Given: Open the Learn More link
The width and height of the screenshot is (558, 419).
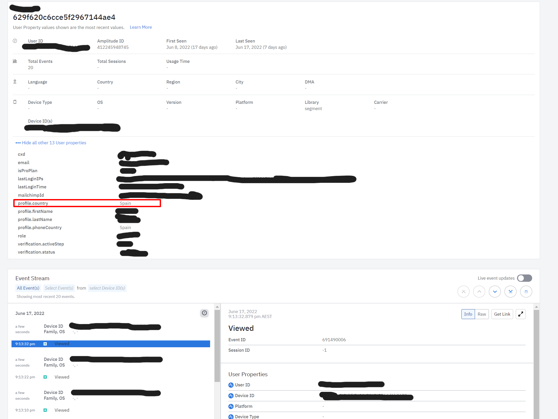Looking at the screenshot, I should tap(141, 27).
